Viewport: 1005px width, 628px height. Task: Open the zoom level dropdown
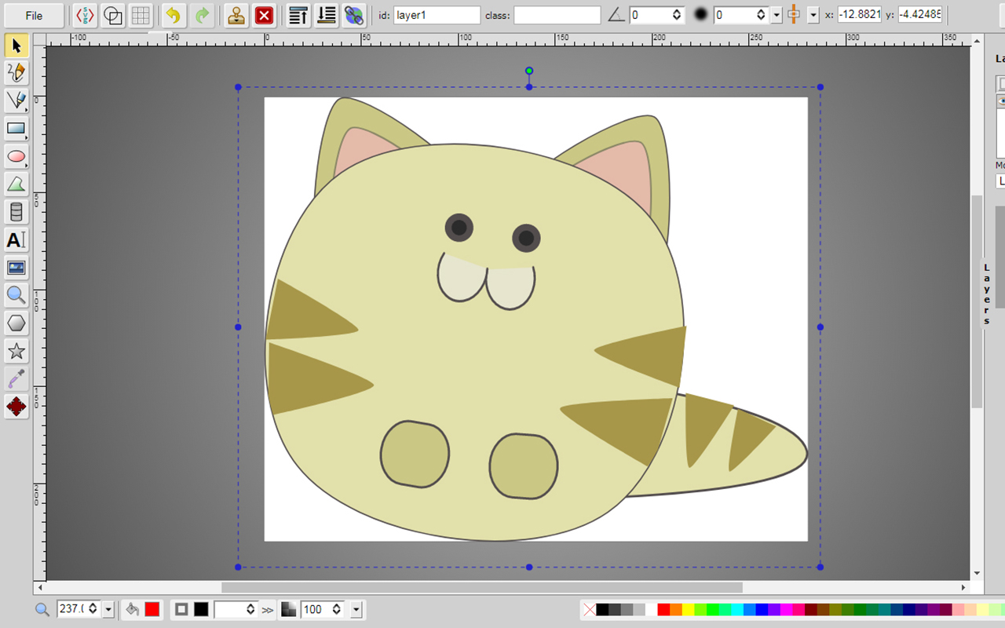[108, 609]
